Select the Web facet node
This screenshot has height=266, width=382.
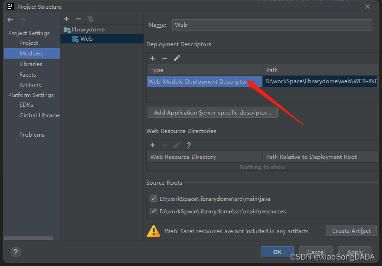coord(102,39)
